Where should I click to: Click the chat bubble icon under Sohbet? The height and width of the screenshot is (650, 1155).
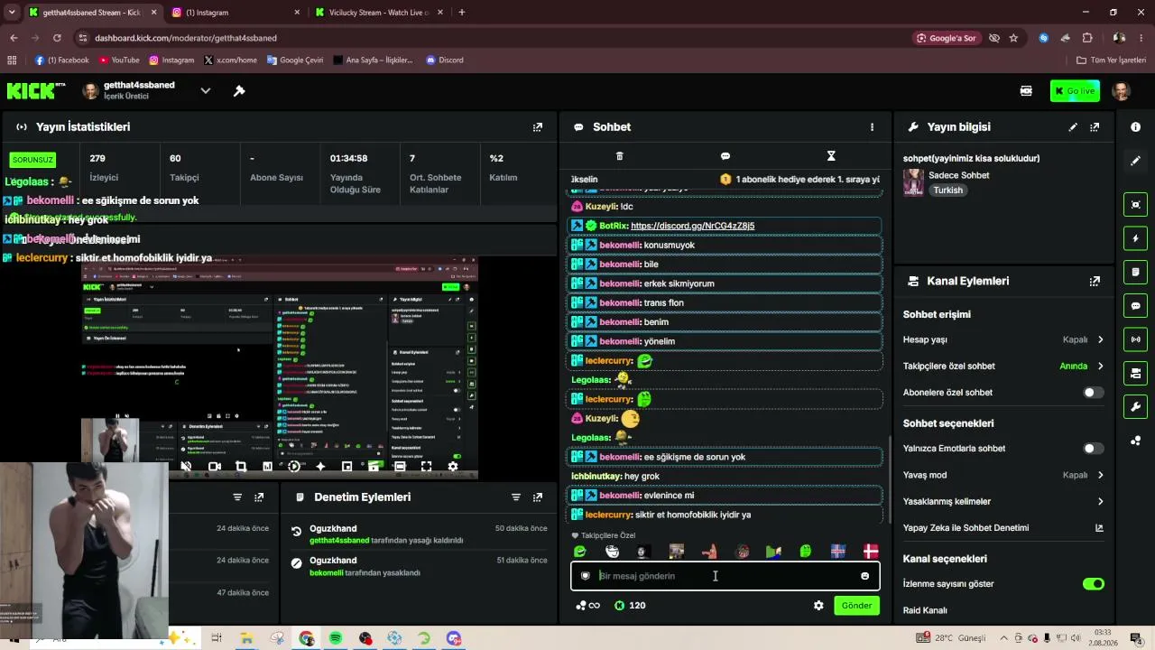(725, 156)
